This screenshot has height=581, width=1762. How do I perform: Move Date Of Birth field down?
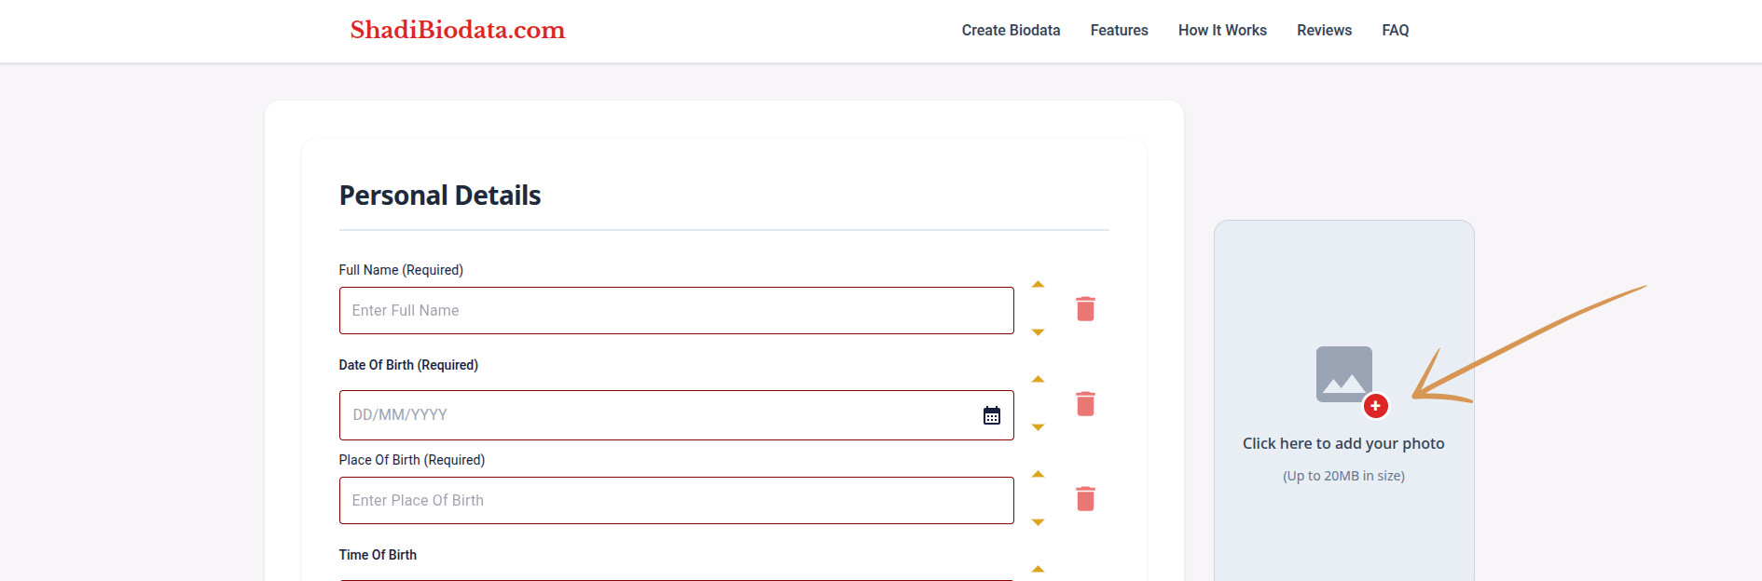pos(1038,427)
